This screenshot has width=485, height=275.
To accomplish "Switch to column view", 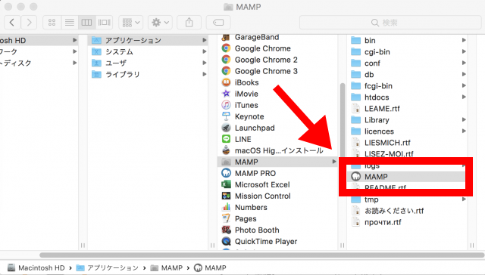I will [86, 23].
